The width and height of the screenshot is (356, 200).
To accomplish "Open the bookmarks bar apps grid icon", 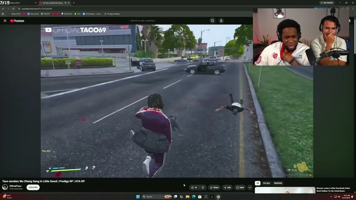I will tap(3, 14).
